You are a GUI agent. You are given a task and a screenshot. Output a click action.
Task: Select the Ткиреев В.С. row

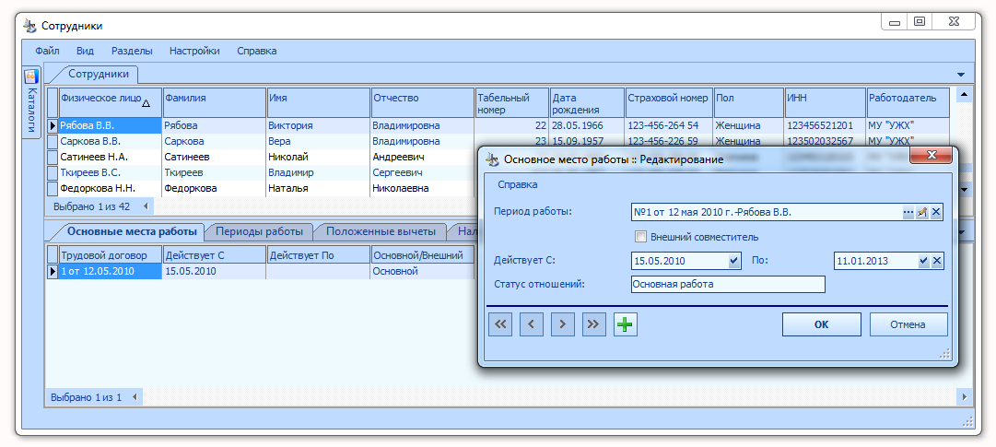point(261,172)
